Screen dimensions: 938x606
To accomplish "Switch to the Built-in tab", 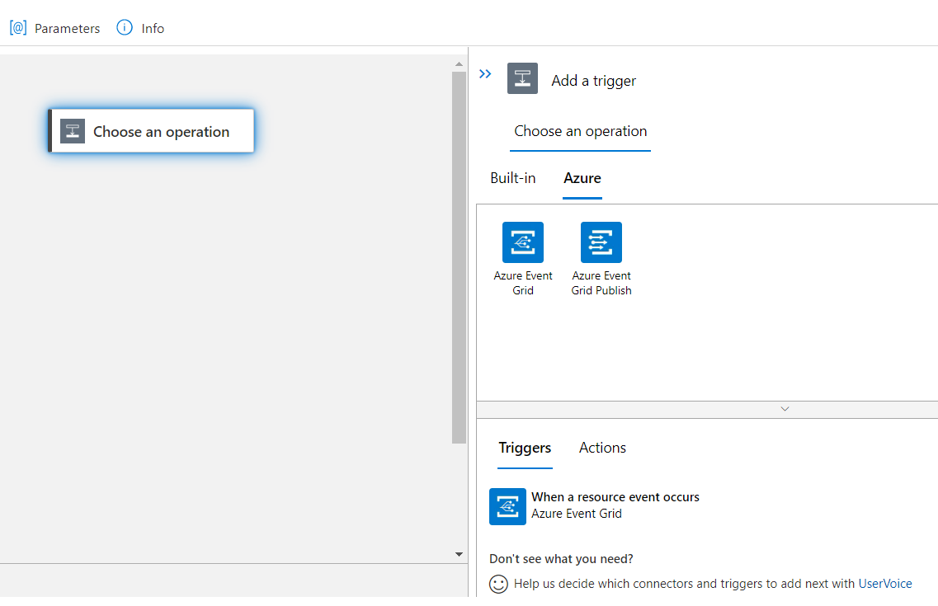I will [512, 178].
